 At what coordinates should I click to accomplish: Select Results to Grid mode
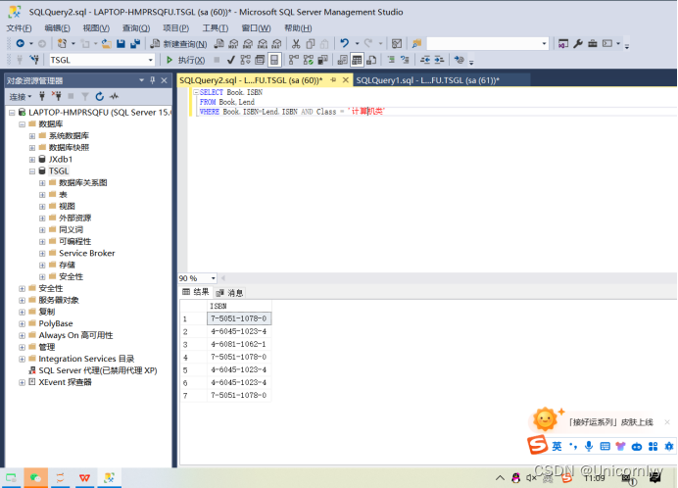click(x=357, y=60)
